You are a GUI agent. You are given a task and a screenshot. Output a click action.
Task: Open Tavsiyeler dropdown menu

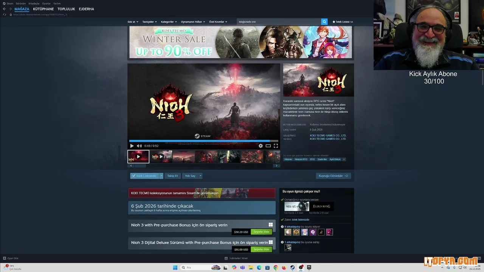pyautogui.click(x=149, y=22)
